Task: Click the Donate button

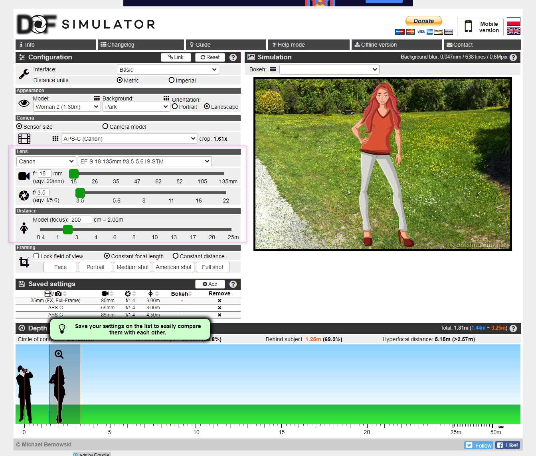Action: point(424,21)
